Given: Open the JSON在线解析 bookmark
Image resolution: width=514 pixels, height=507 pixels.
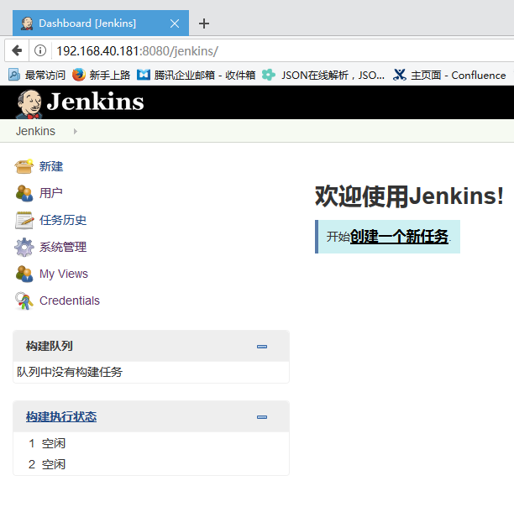Looking at the screenshot, I should (323, 75).
